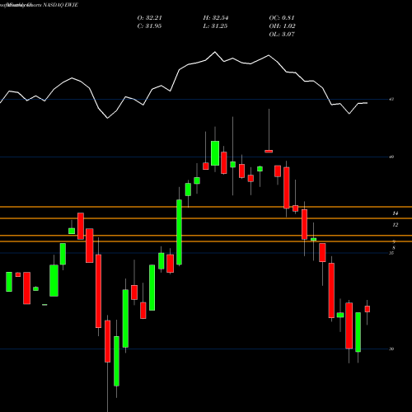Click the high price text 'H: 32.54'

(x=216, y=18)
